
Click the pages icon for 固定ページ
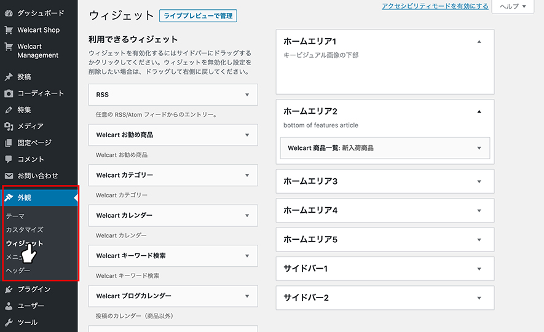pyautogui.click(x=9, y=143)
